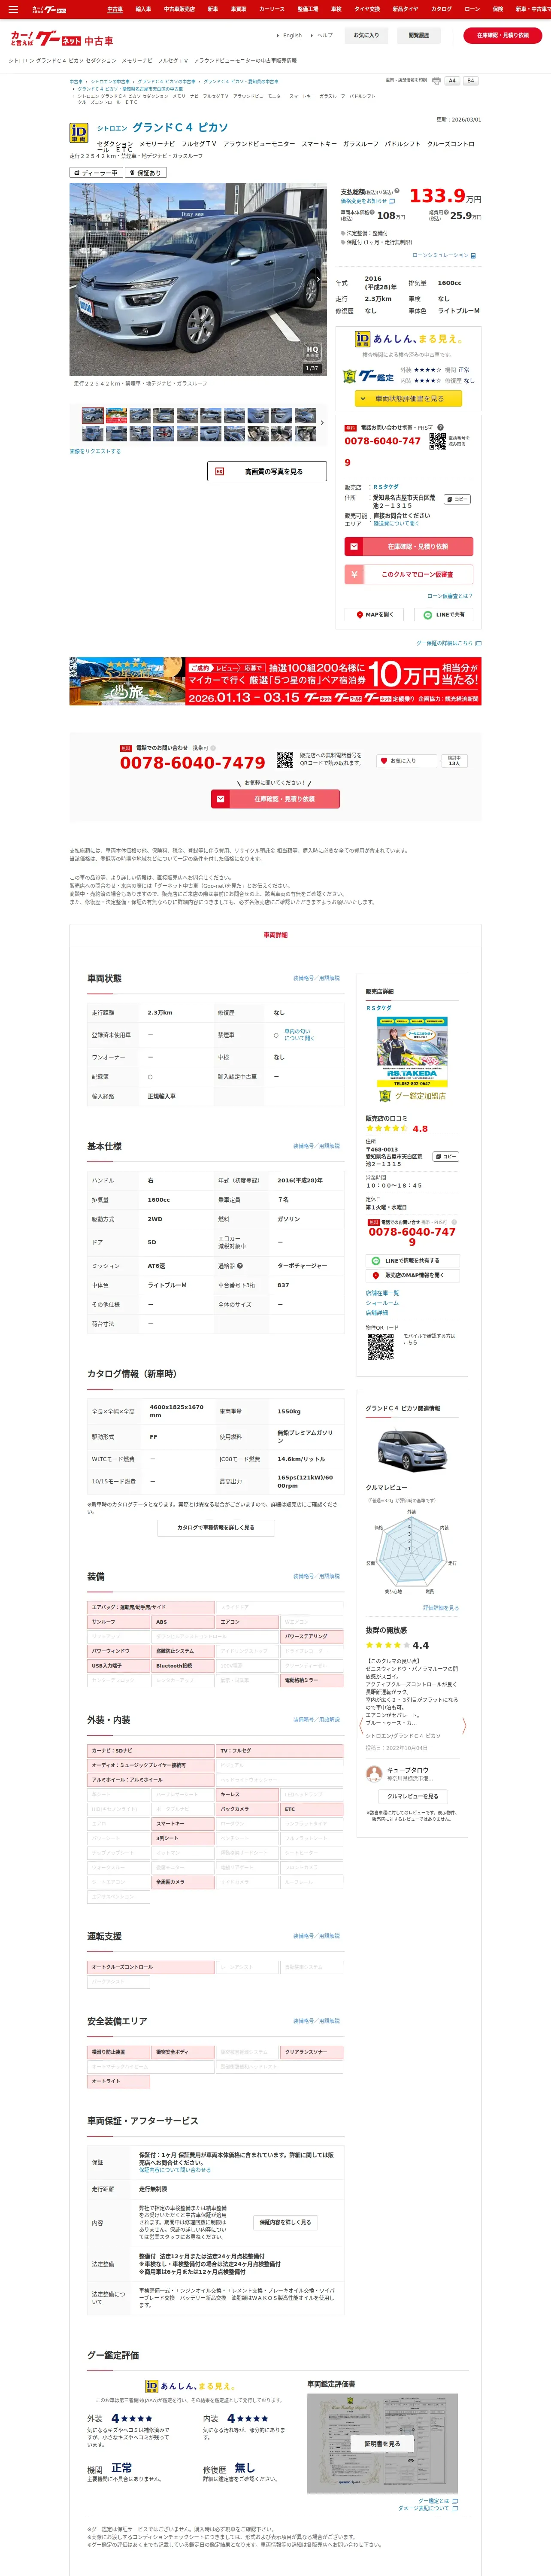Screen dimensions: 551x2576
Task: Click 陸送費について聞く link
Action: tap(396, 523)
